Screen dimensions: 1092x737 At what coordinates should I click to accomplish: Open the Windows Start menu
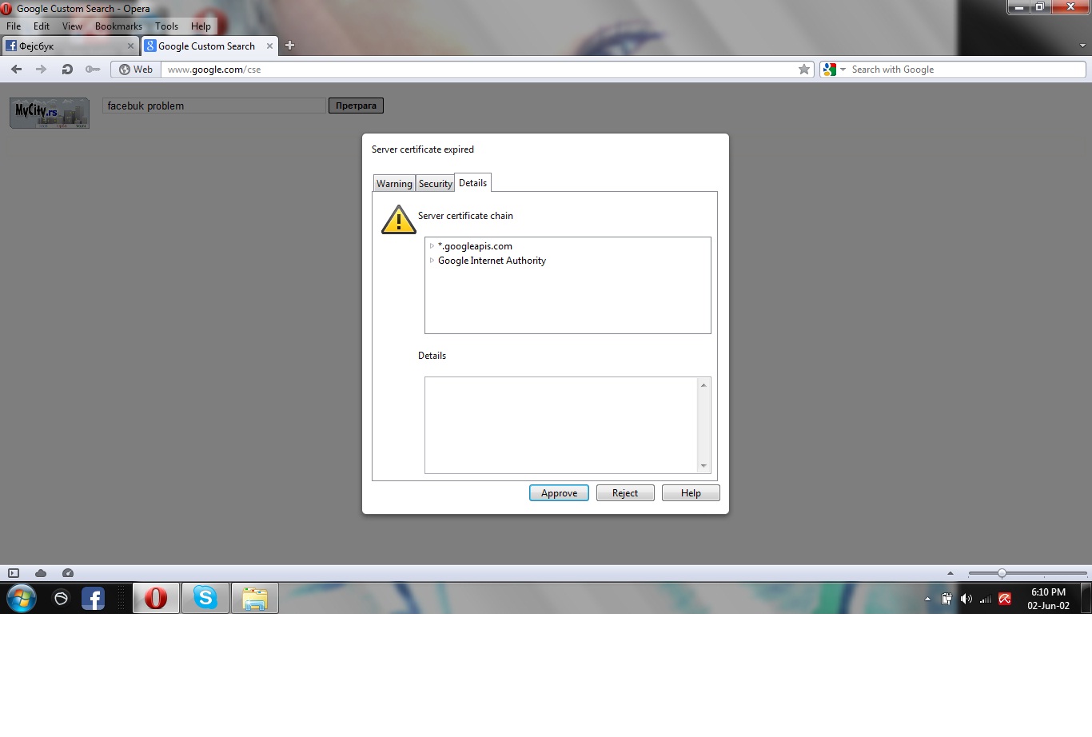(x=22, y=598)
